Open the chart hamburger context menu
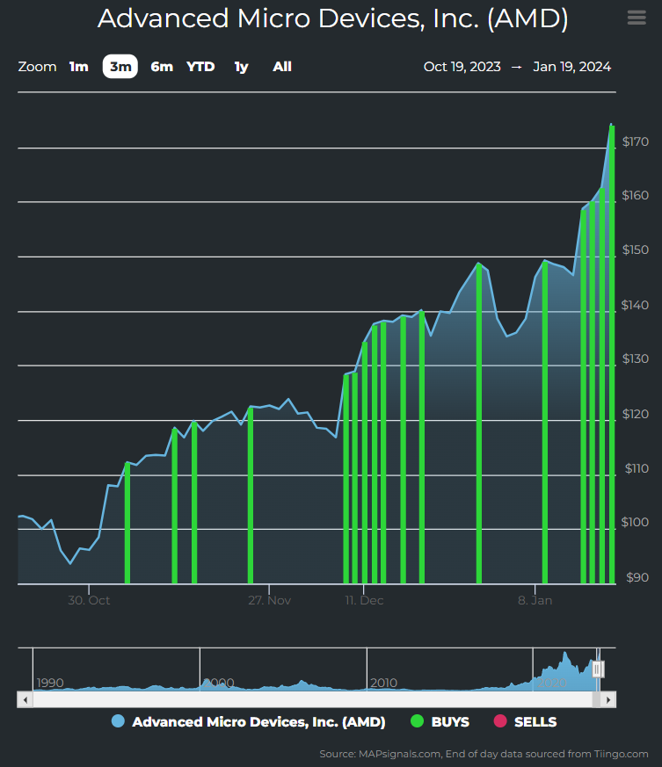Image resolution: width=662 pixels, height=767 pixels. 636,18
